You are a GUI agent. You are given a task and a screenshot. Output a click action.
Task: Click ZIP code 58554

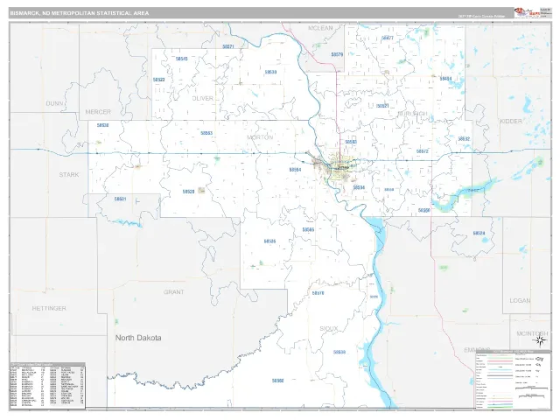296,170
